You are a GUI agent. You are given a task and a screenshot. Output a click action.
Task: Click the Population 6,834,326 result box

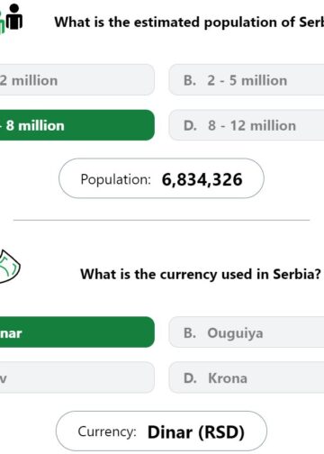161,178
